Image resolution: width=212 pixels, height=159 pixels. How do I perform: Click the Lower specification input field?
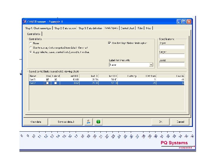point(172,64)
